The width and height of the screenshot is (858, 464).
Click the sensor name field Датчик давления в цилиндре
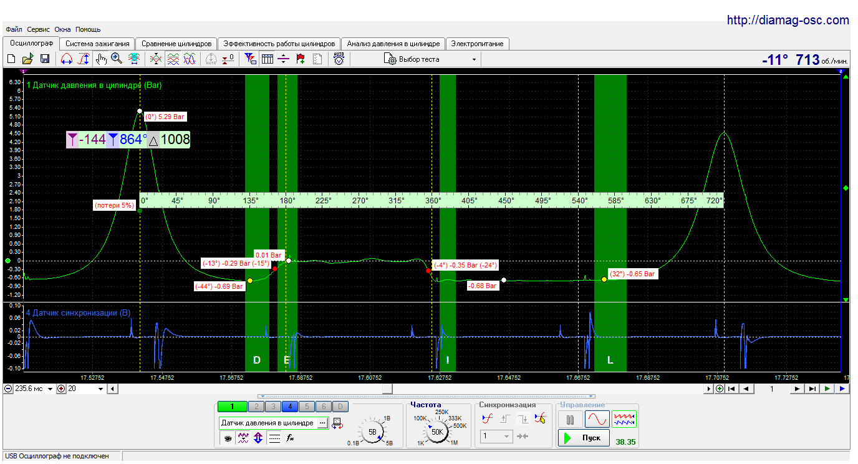(268, 423)
